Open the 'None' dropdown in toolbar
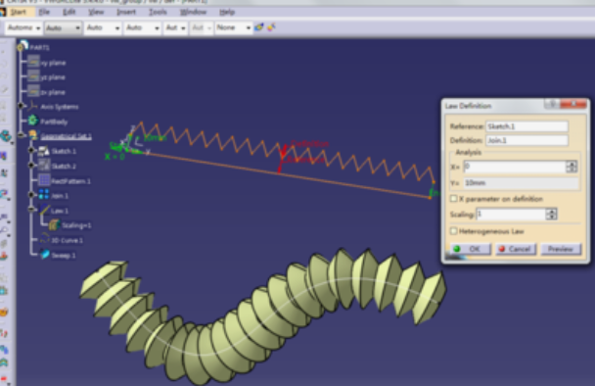595x386 pixels. point(233,27)
